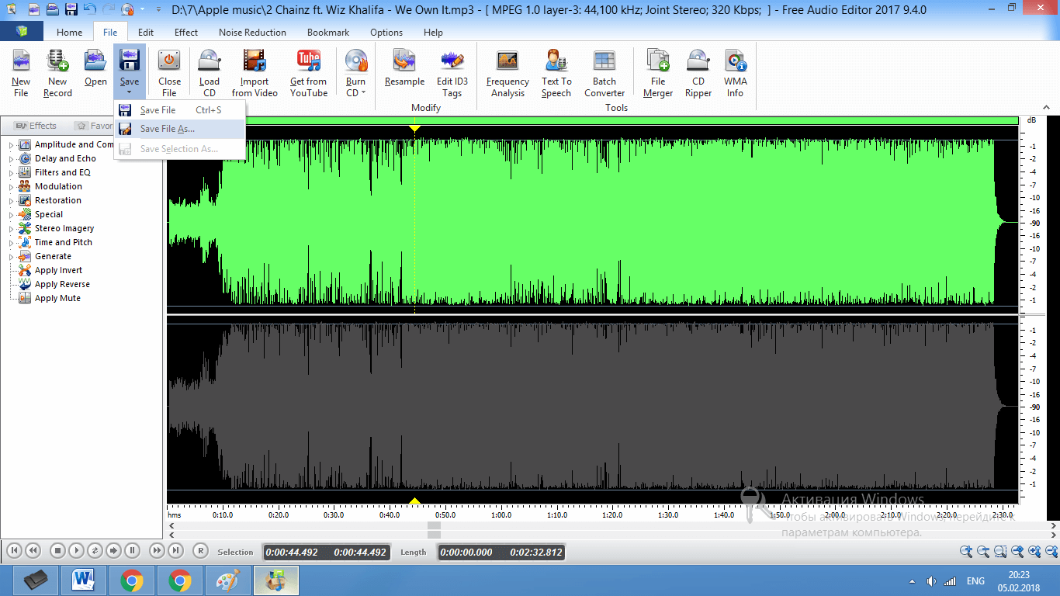Click the undo arrow in title bar
This screenshot has height=596, width=1060.
click(x=90, y=10)
